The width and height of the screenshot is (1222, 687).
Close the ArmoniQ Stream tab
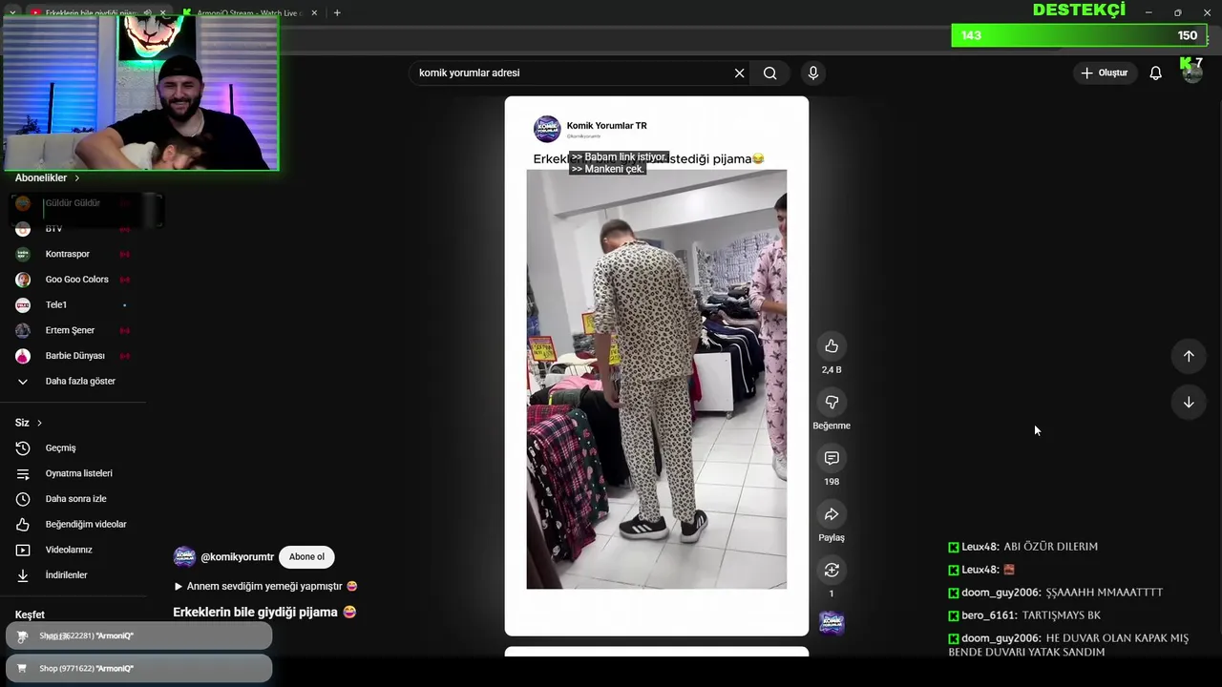point(316,13)
